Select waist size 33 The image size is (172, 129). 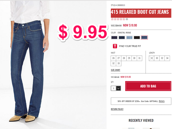tap(119, 63)
